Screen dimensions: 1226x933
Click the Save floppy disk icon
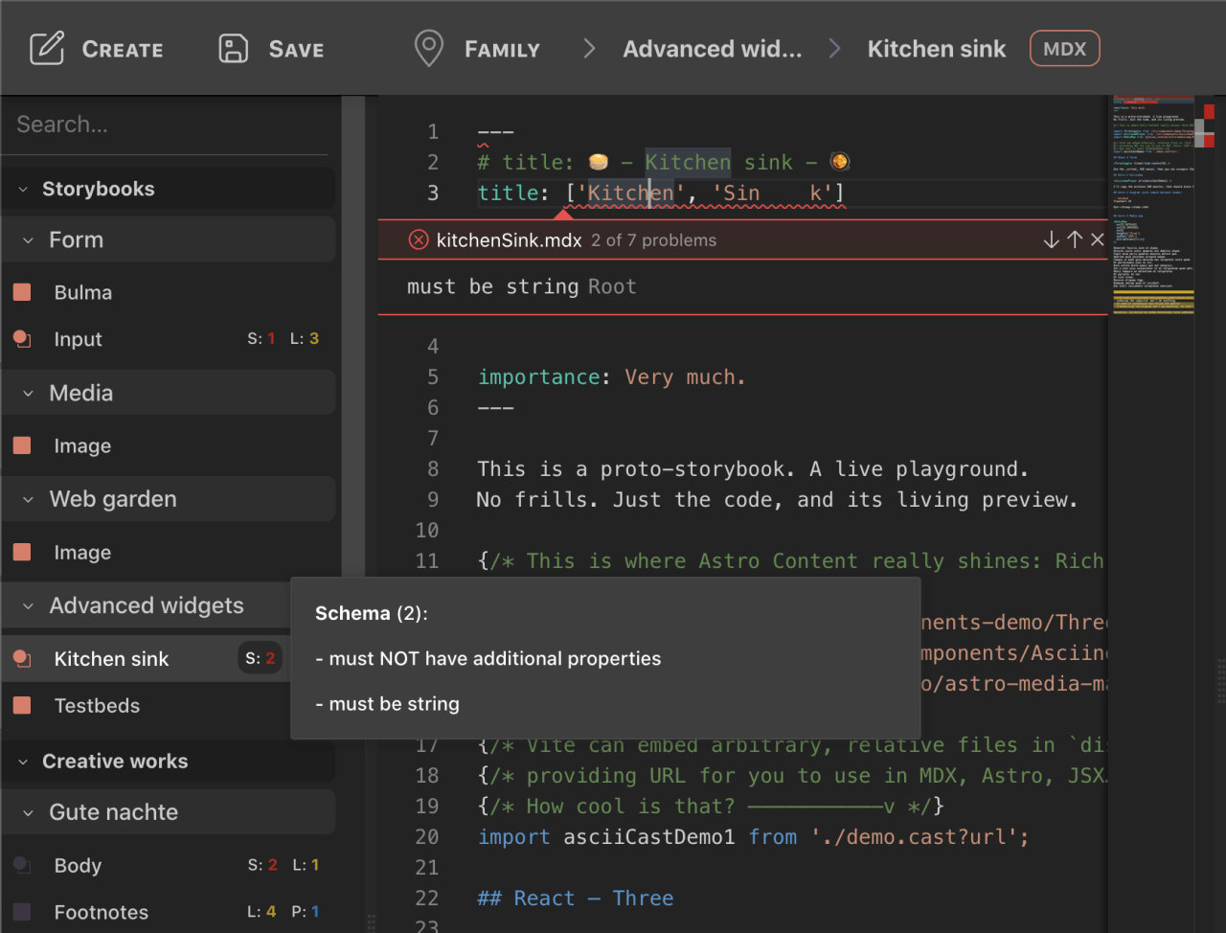pos(233,49)
